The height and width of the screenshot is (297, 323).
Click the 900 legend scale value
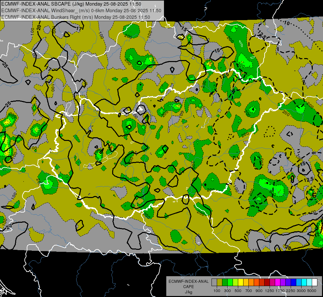click(x=259, y=291)
